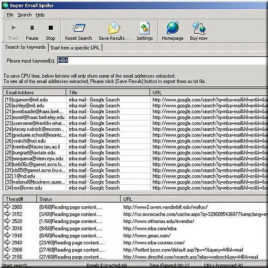Click the Super Email Spider title bar icon
268x268 pixels.
coord(5,5)
